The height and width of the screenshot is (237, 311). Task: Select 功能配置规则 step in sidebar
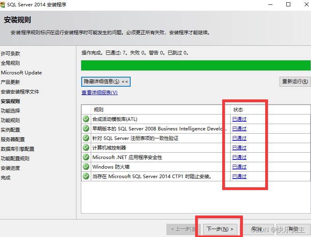[x=15, y=158]
